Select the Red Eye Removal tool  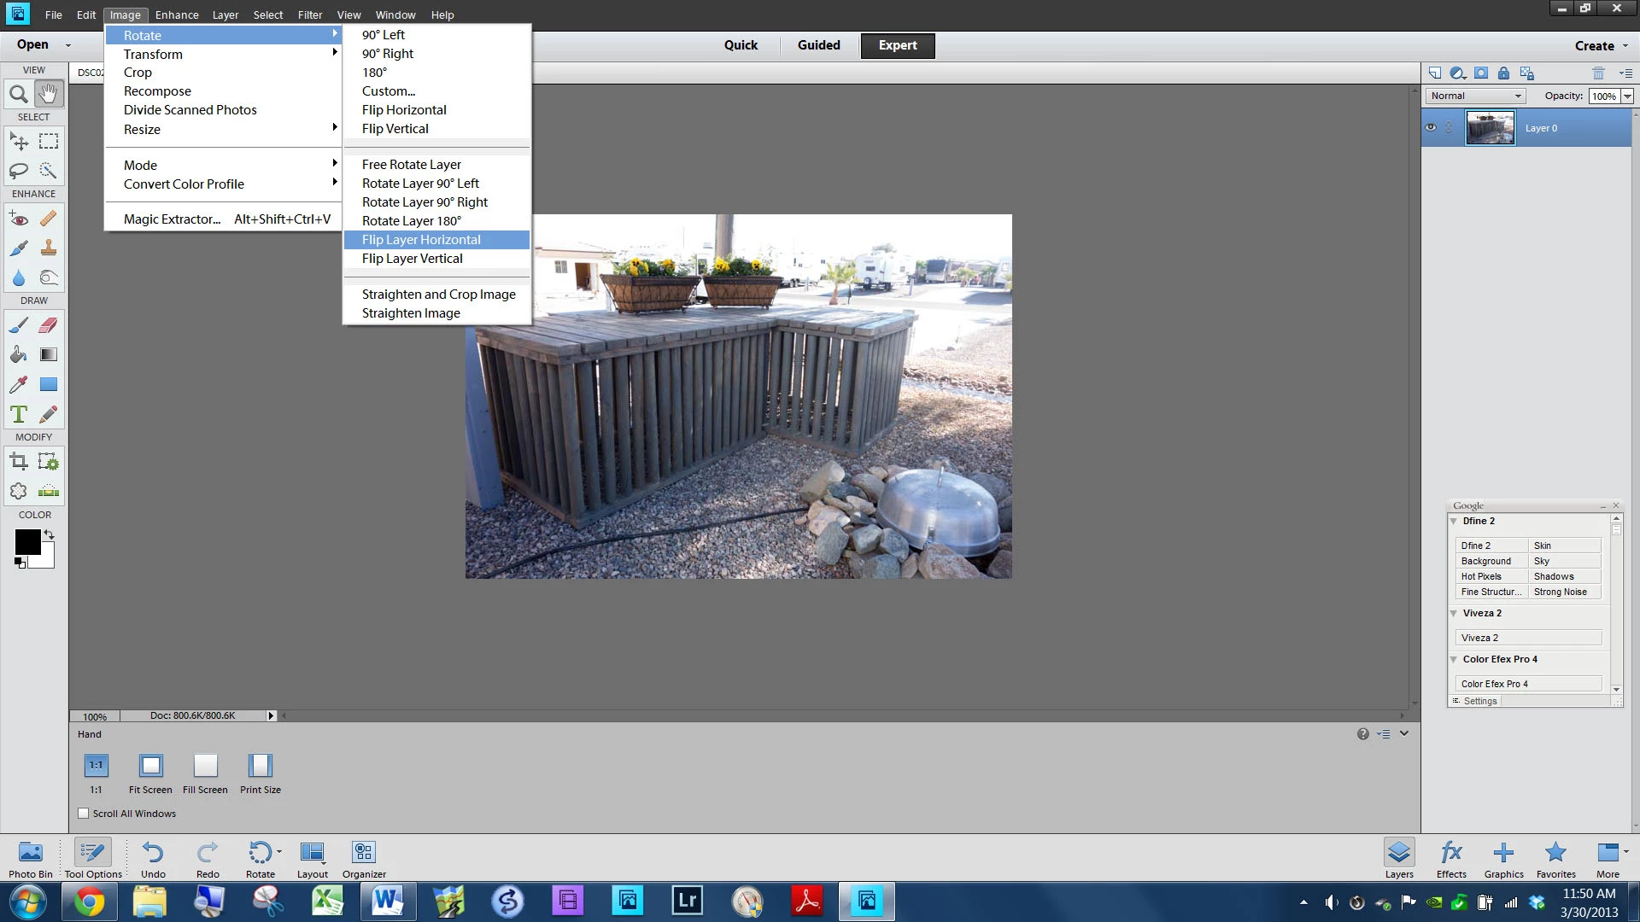(x=18, y=219)
